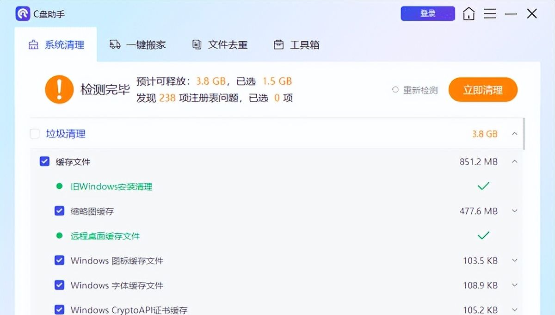Disable the 缩略图缓存 checkbox
Screen dimensions: 555x315
click(x=59, y=210)
